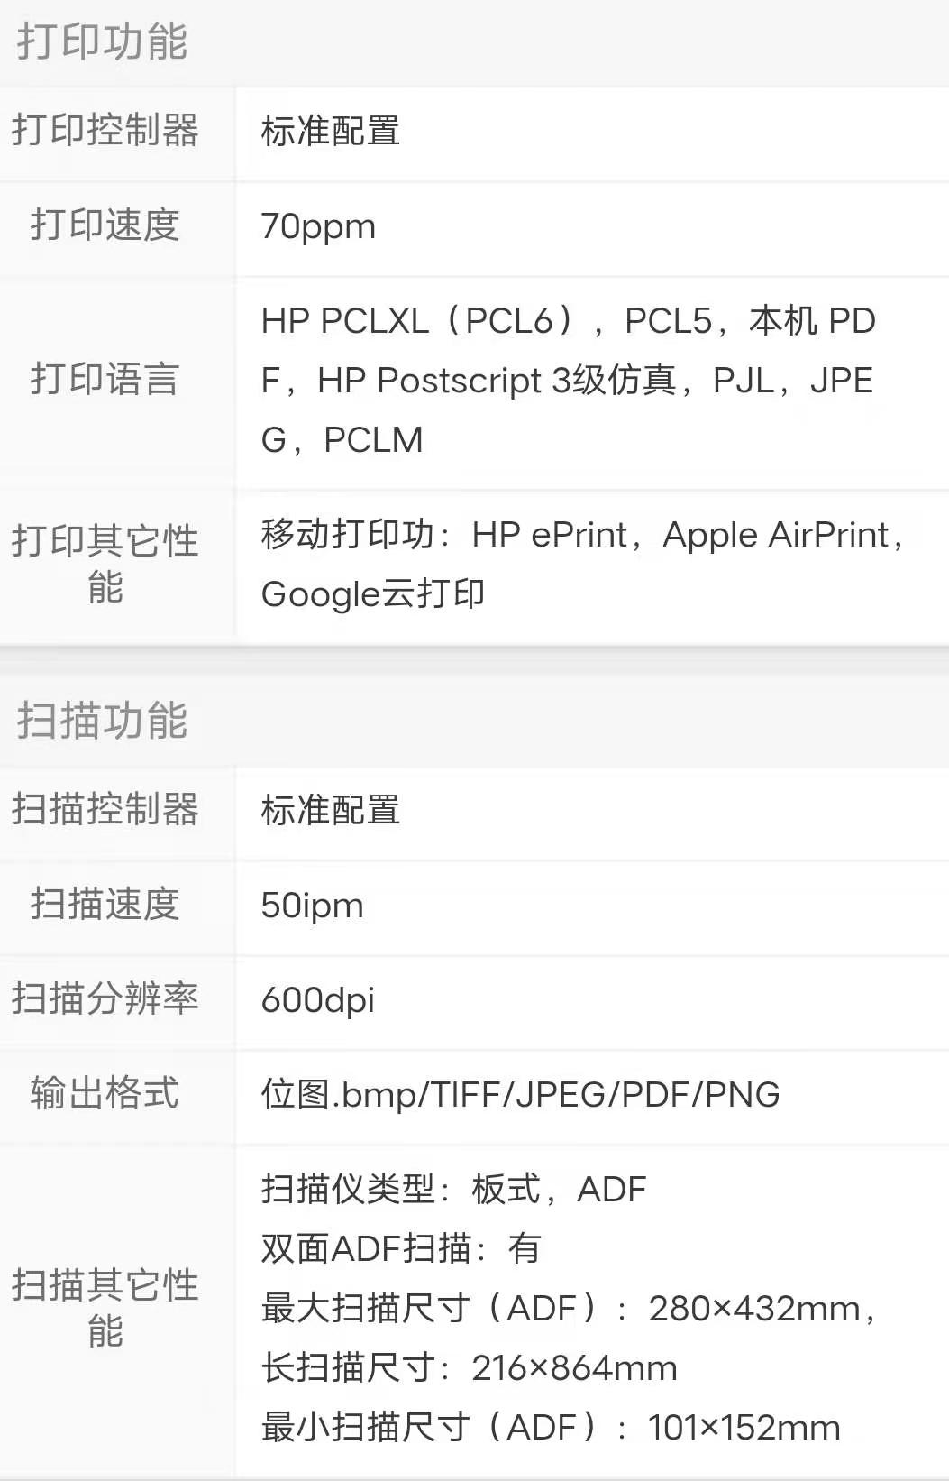Select the 打印其它性能 row label
Viewport: 949px width, 1481px height.
click(x=105, y=564)
